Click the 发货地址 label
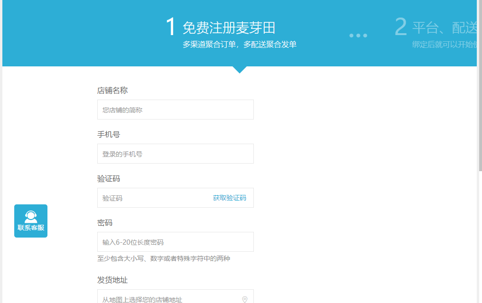The height and width of the screenshot is (303, 482). click(112, 280)
